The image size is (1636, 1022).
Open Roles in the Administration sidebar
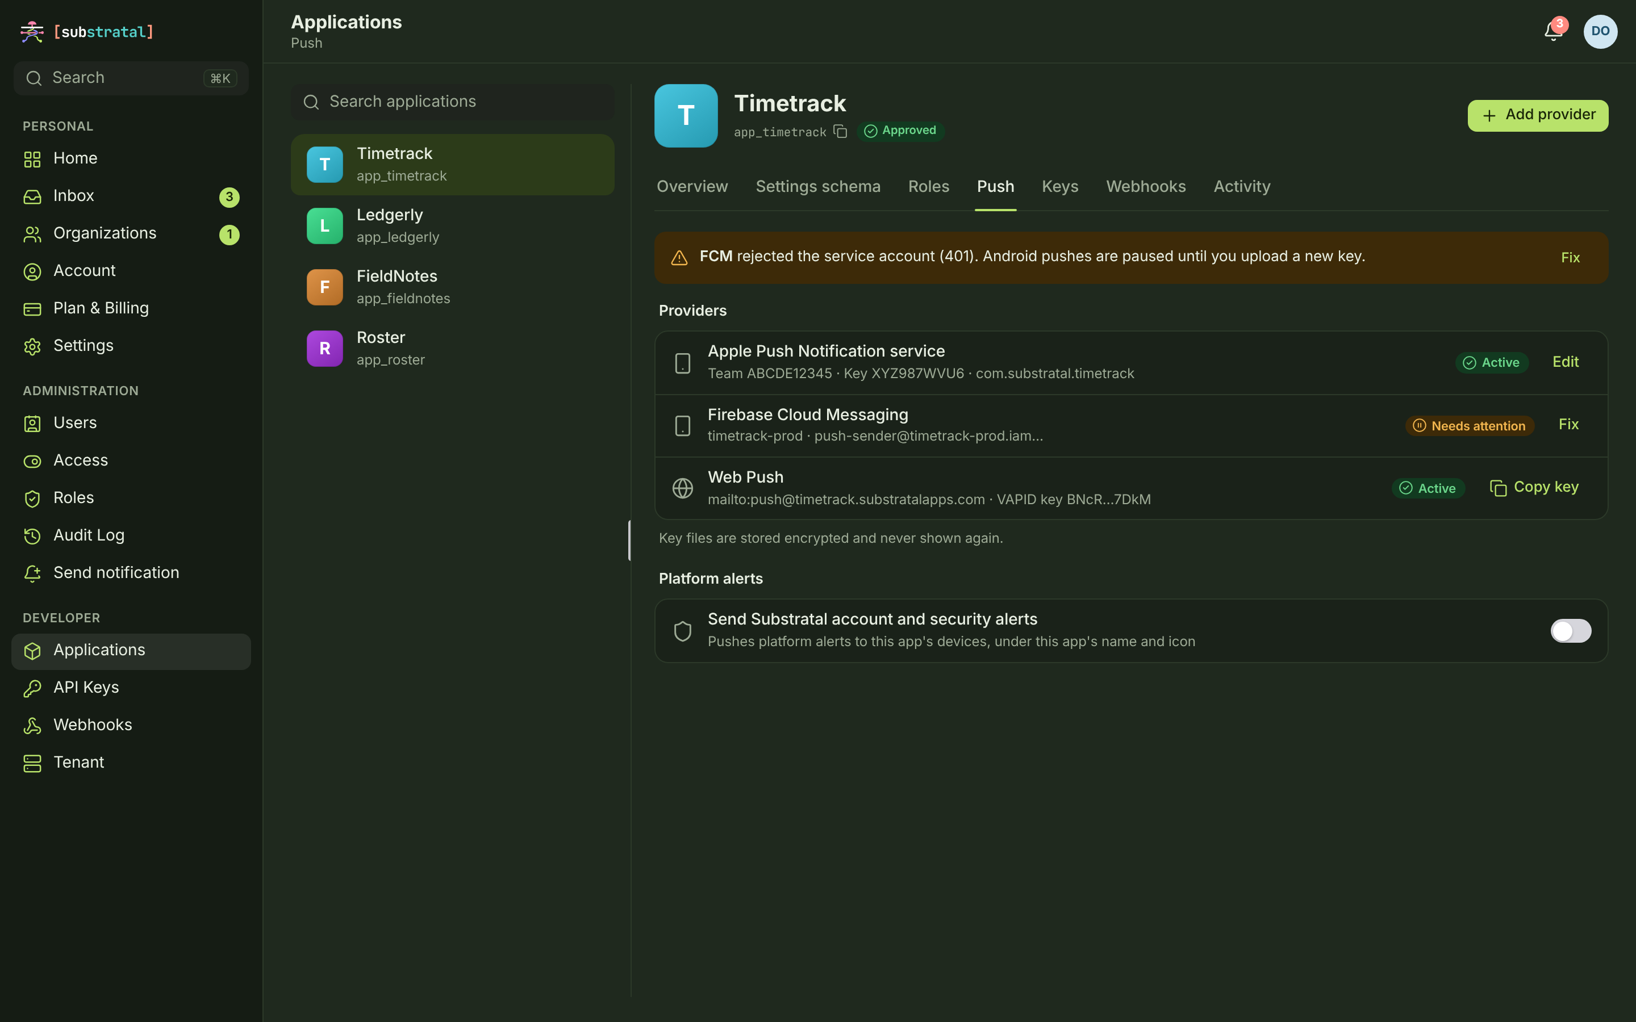pyautogui.click(x=131, y=498)
